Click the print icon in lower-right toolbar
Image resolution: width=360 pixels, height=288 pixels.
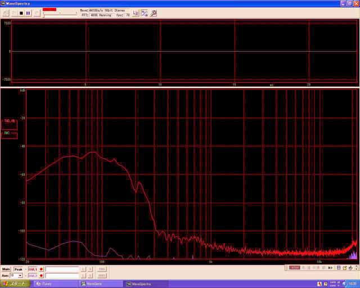click(x=350, y=268)
